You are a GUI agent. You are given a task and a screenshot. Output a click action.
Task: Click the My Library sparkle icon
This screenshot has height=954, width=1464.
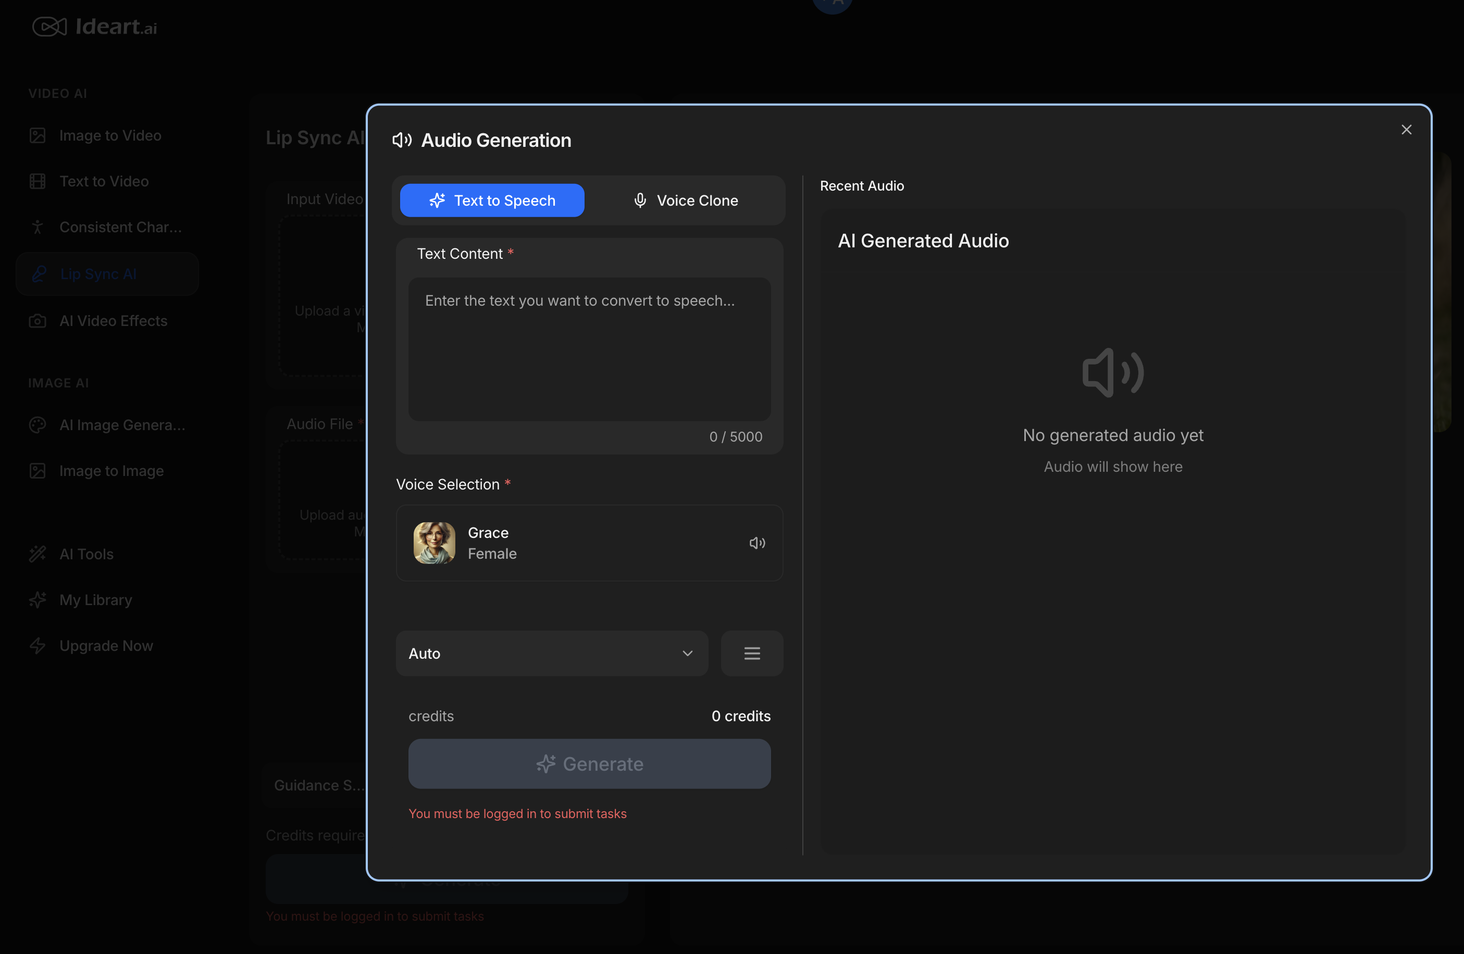(38, 600)
